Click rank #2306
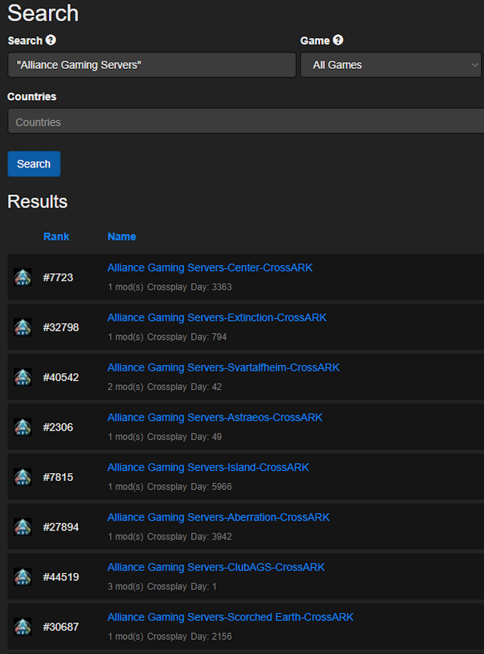 58,427
